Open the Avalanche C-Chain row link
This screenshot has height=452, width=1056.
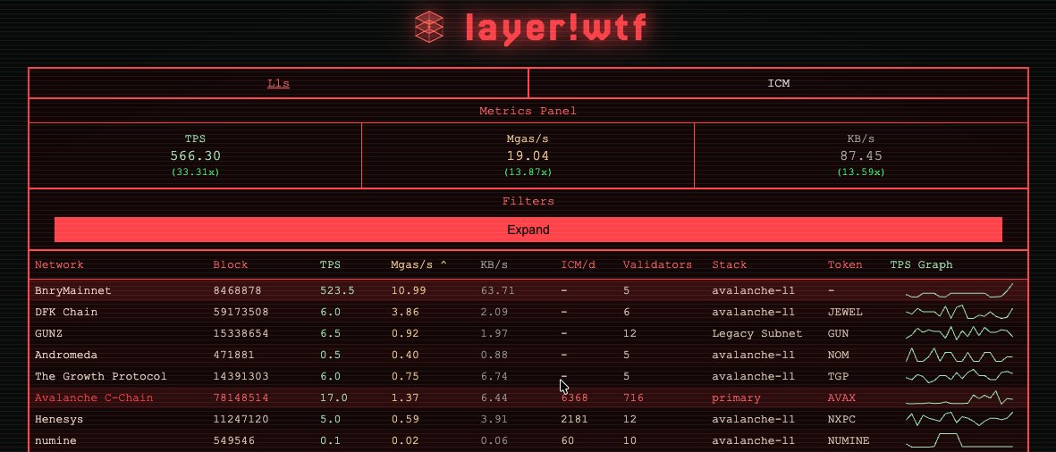coord(94,398)
